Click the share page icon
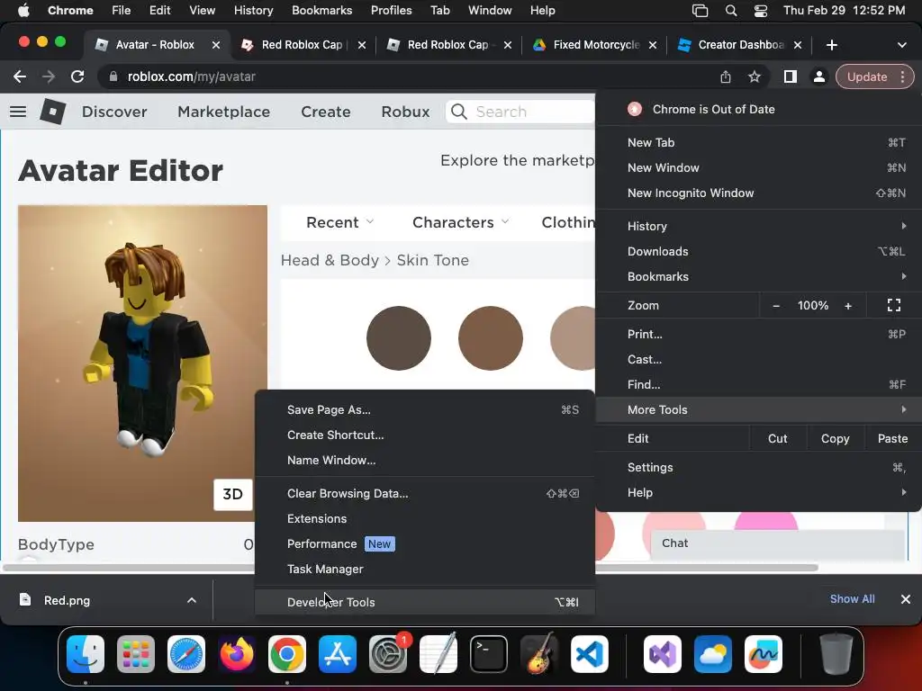The image size is (922, 691). 726,76
